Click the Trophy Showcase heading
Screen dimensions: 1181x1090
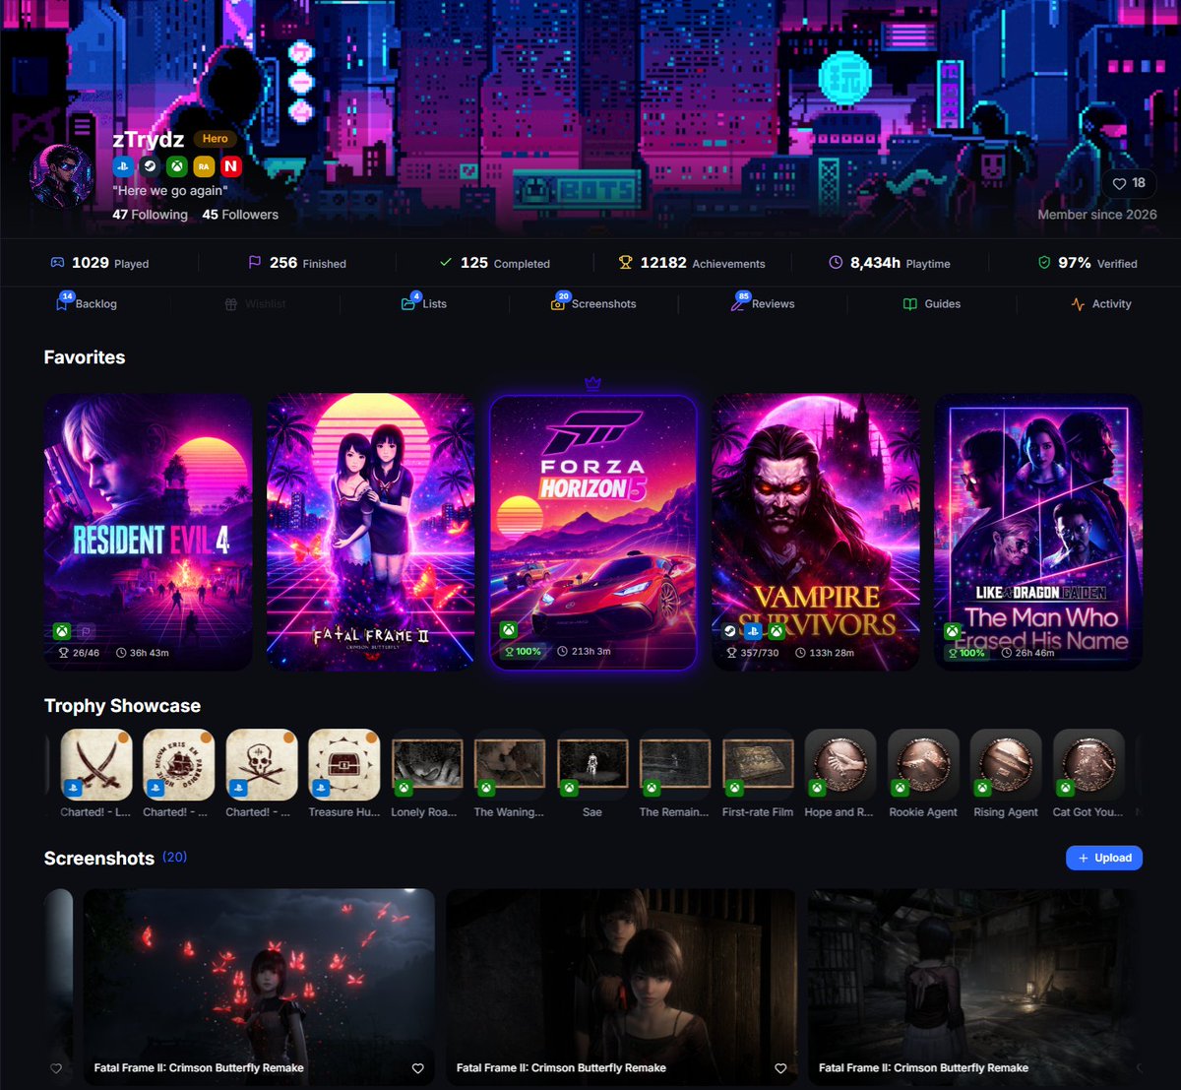tap(122, 706)
